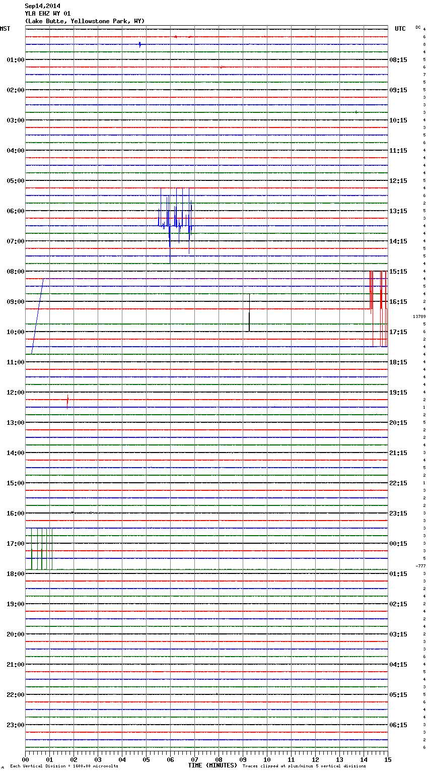The width and height of the screenshot is (428, 773).
Task: Select the 11:00 MST time label
Action: point(15,362)
